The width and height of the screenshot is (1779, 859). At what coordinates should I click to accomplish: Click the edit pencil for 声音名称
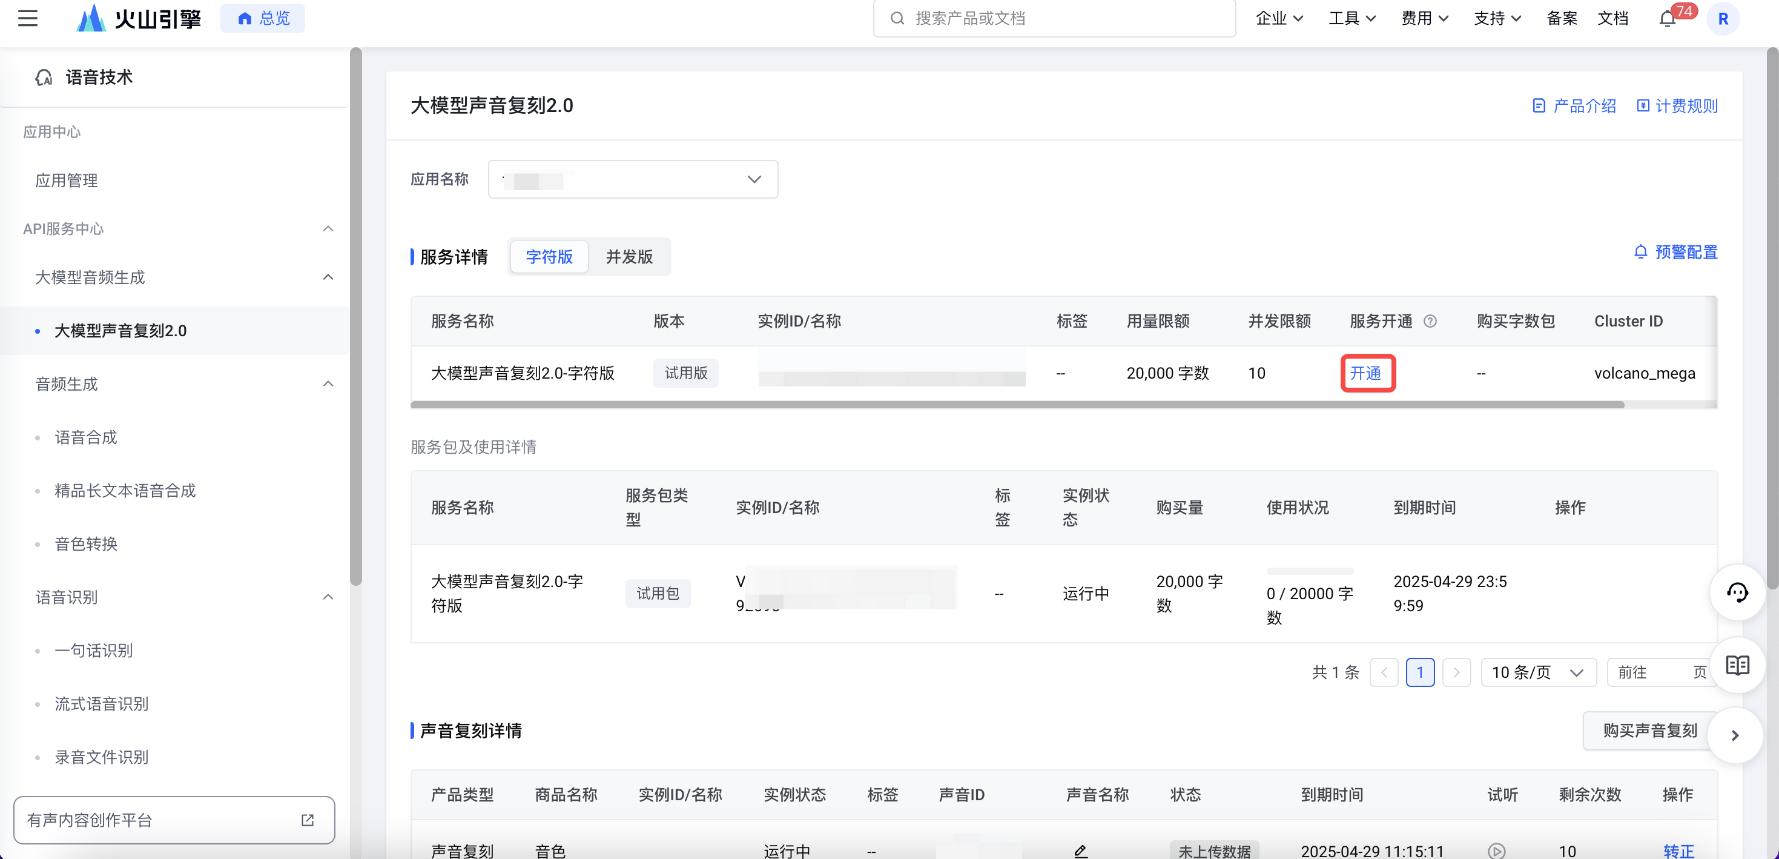click(1081, 851)
